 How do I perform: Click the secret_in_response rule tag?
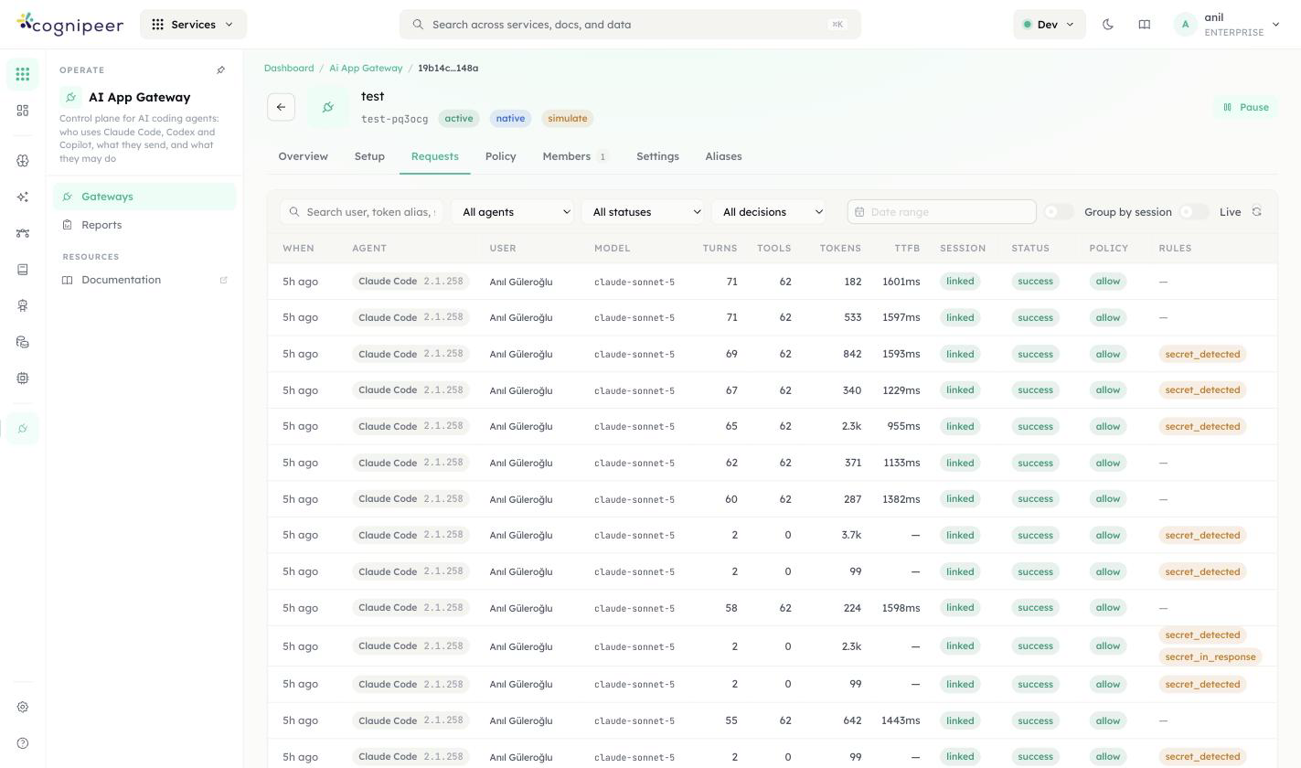[1210, 656]
